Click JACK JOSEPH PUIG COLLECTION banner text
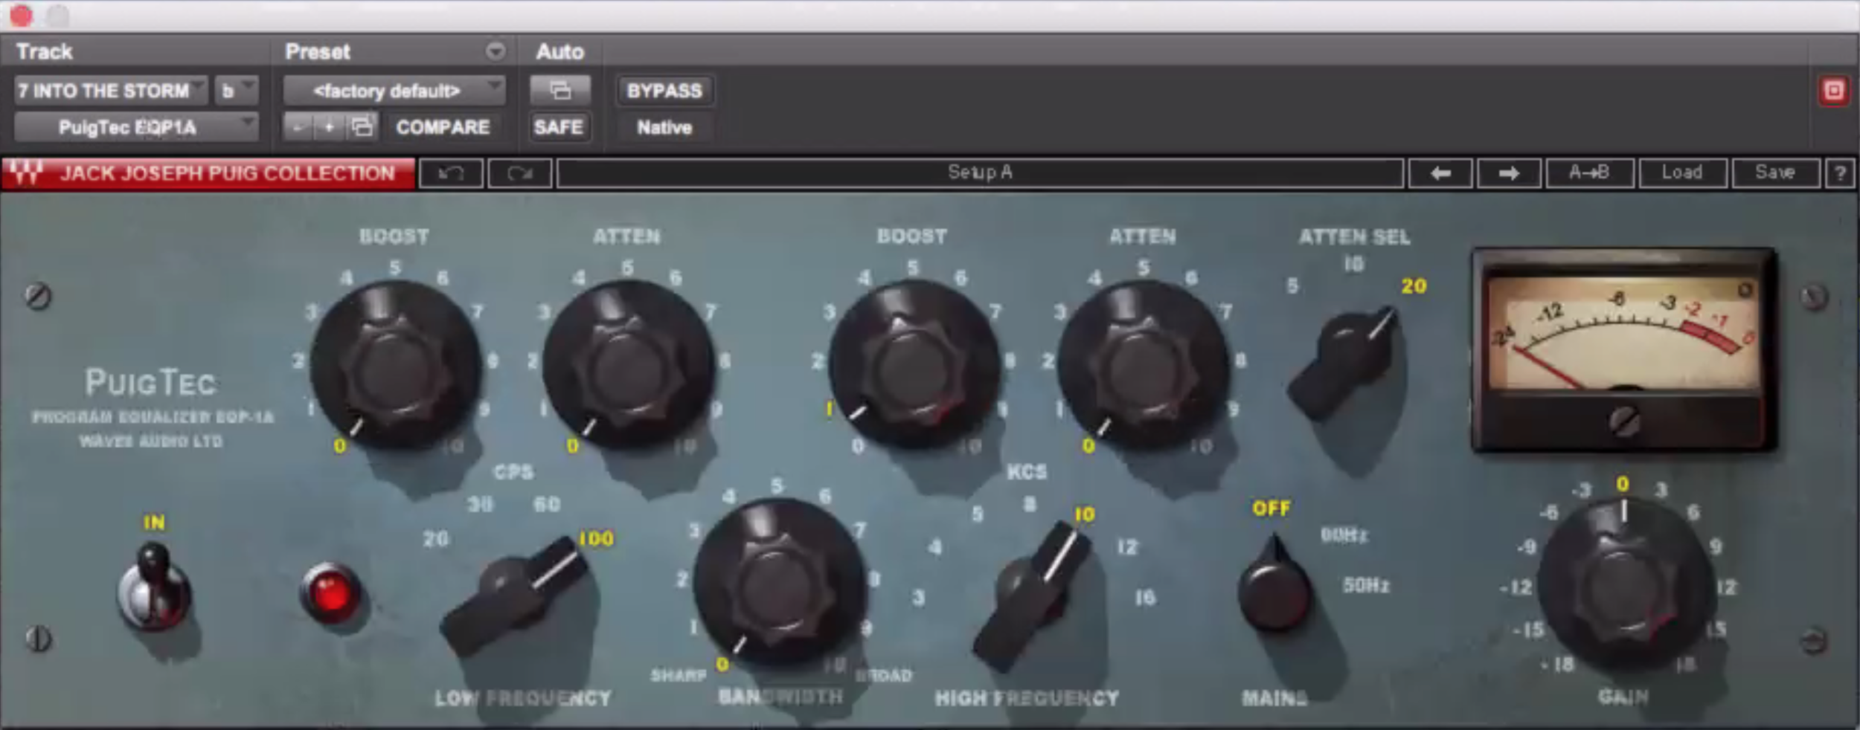The height and width of the screenshot is (730, 1860). (x=228, y=173)
